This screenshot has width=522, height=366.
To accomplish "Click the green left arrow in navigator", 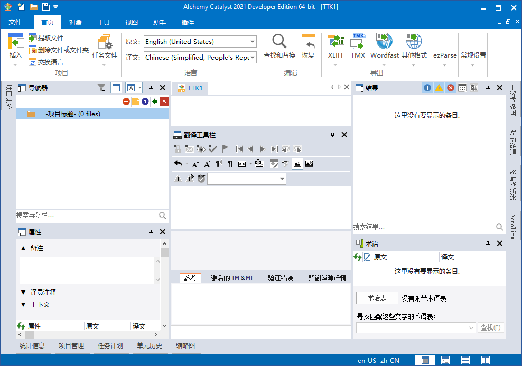I will pos(154,101).
